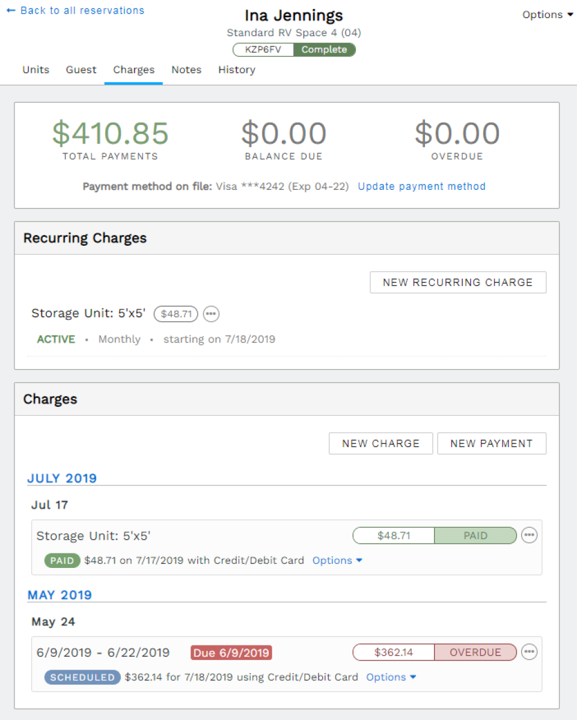This screenshot has width=577, height=720.
Task: Open the ellipsis menu on the overdue $362.14 charge
Action: 529,651
